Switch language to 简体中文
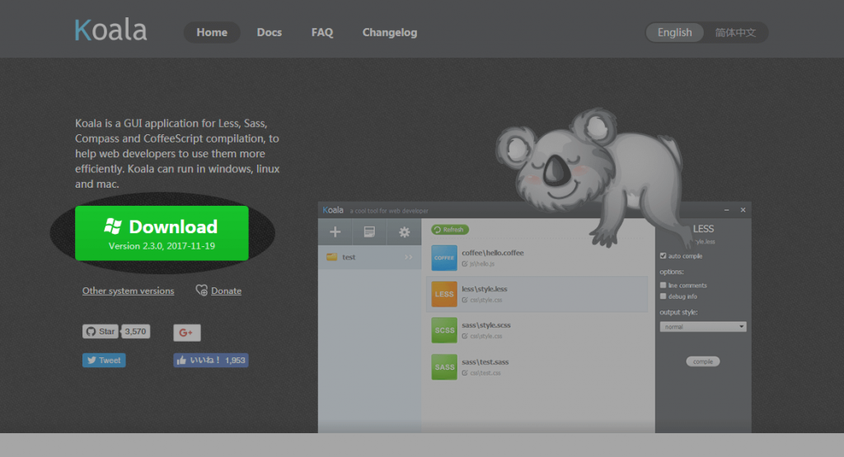This screenshot has width=844, height=457. pos(735,32)
